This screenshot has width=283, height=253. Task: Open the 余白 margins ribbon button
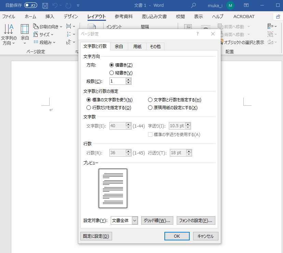(x=25, y=34)
